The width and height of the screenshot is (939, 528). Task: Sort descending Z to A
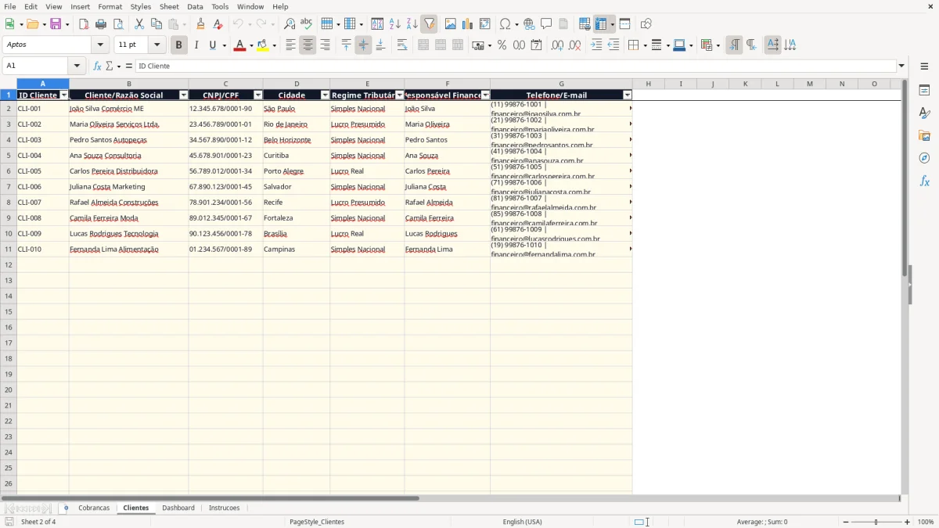click(x=412, y=24)
